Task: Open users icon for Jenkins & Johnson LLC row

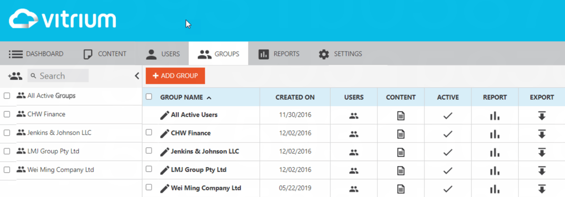Action: [354, 152]
